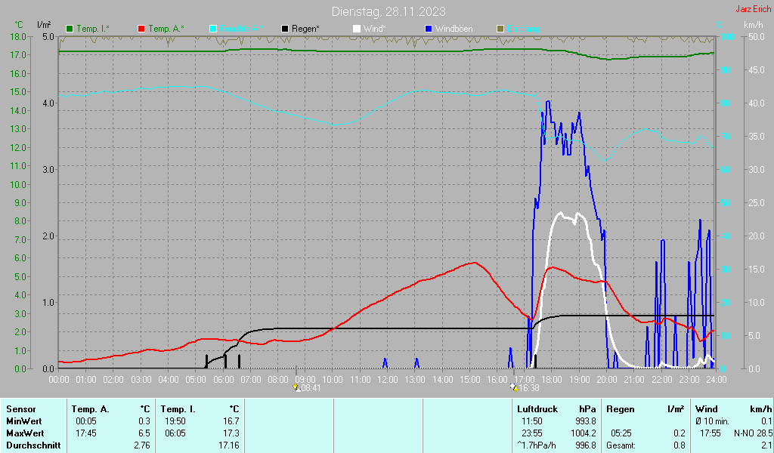Click the black Regen legend swatch
The image size is (774, 453).
(285, 29)
